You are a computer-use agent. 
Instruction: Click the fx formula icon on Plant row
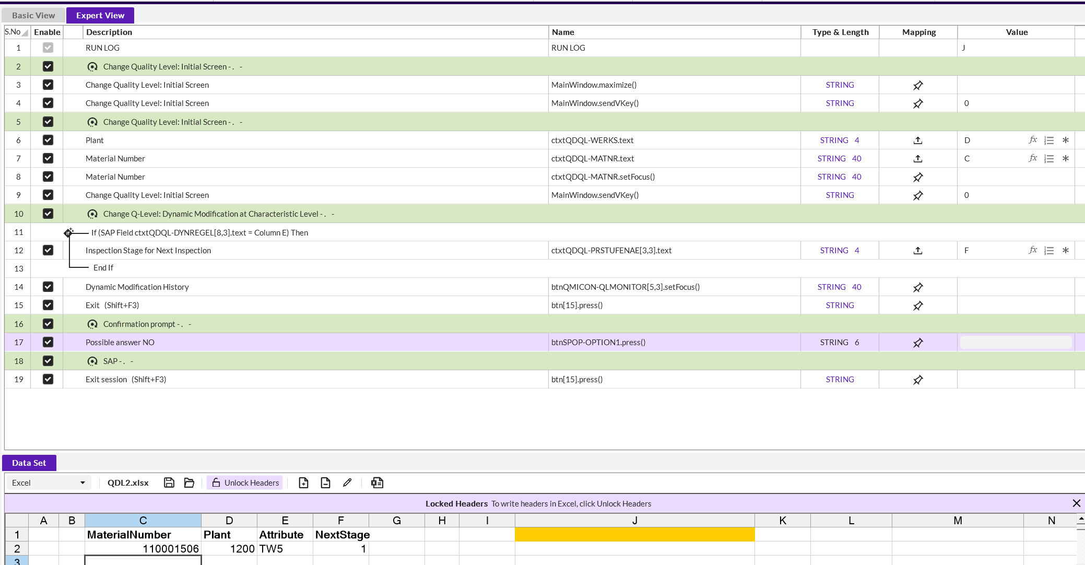tap(1032, 140)
